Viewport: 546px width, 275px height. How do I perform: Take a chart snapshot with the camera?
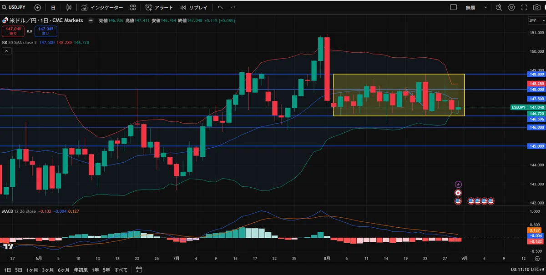tap(537, 7)
